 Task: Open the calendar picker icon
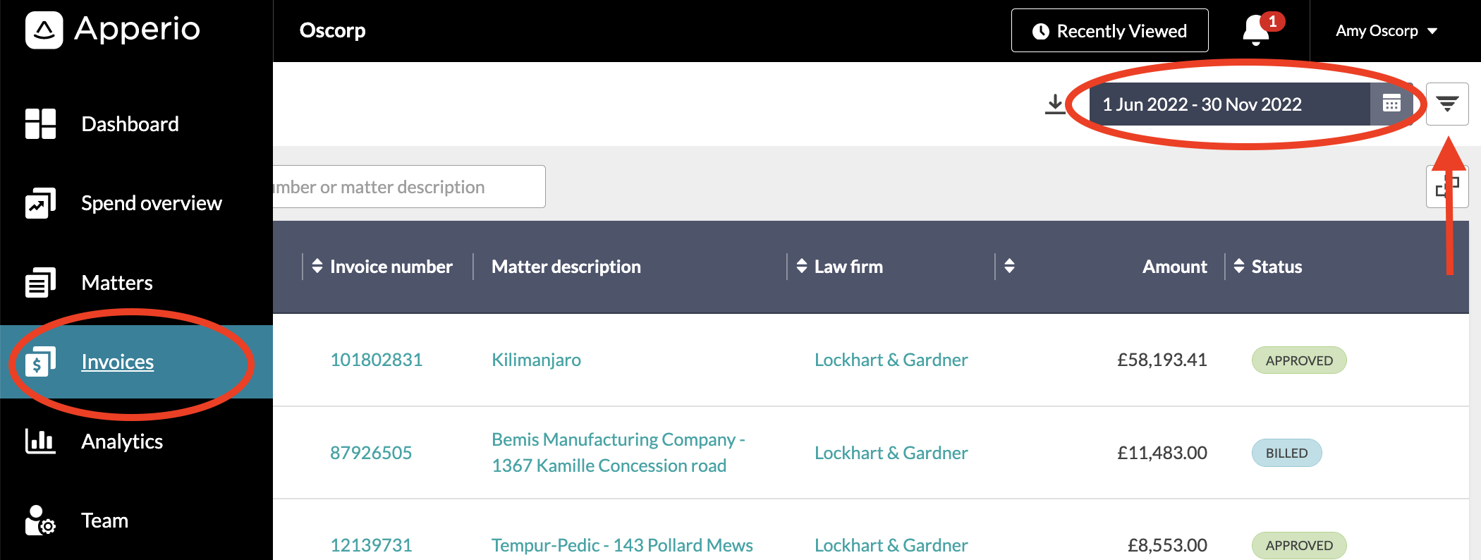click(x=1391, y=104)
